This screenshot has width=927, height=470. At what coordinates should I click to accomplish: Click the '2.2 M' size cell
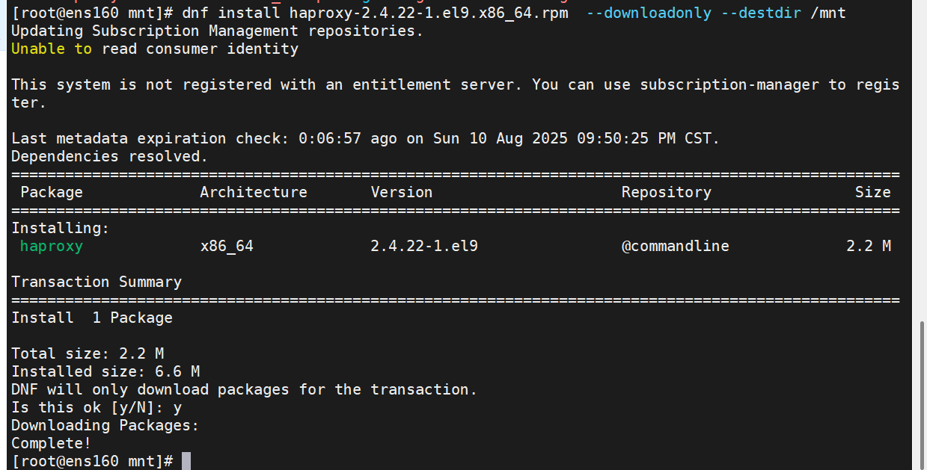[x=869, y=246]
